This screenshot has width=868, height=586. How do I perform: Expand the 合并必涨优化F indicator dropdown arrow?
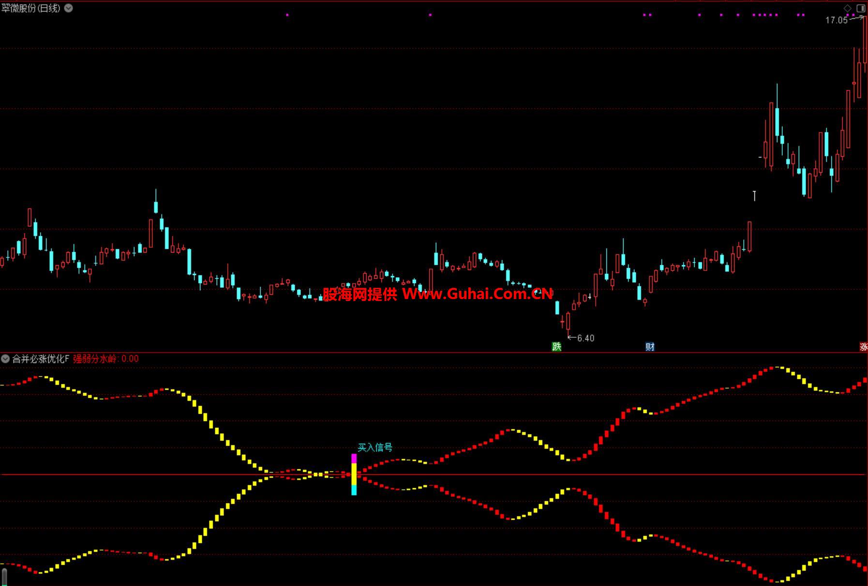point(5,359)
